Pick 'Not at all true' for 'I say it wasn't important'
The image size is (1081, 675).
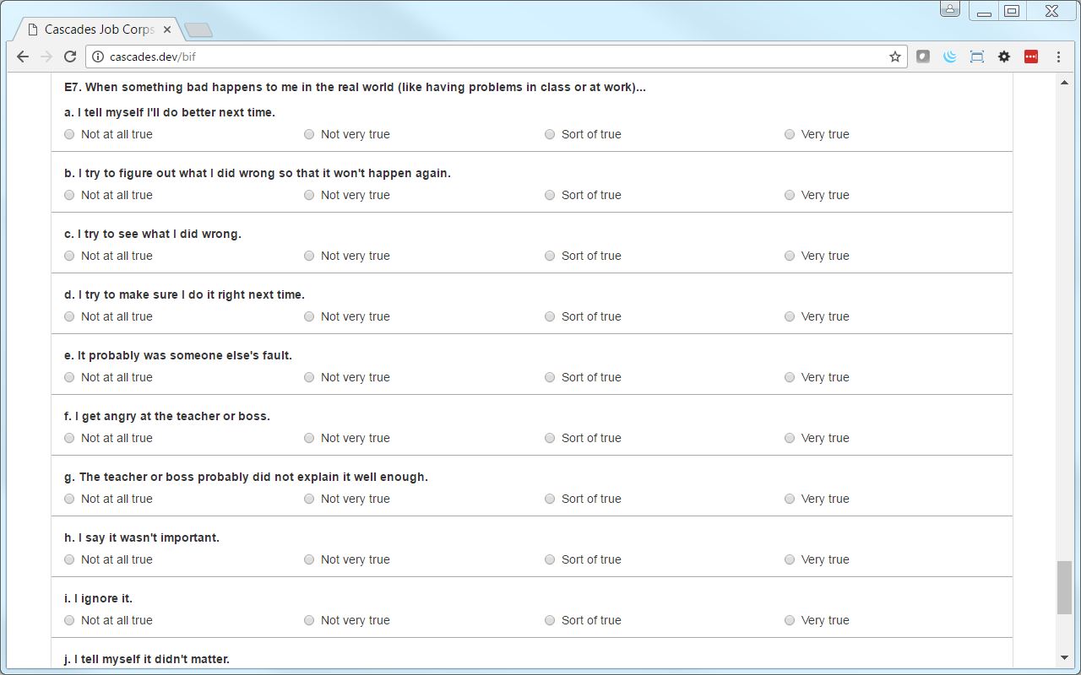69,559
